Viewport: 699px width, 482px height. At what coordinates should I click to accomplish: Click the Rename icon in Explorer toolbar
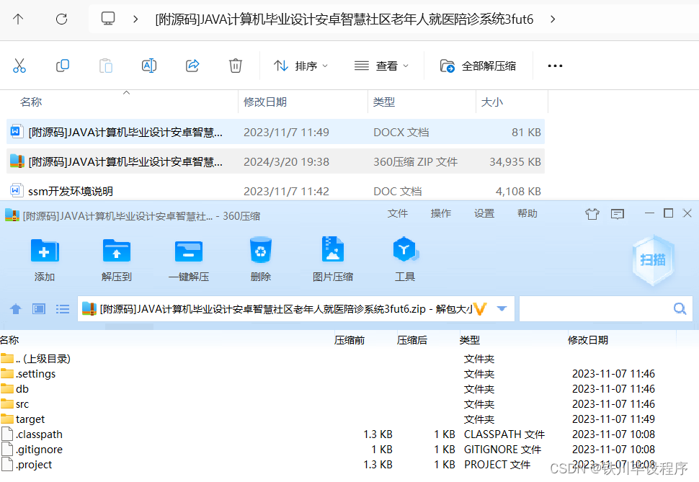point(149,66)
